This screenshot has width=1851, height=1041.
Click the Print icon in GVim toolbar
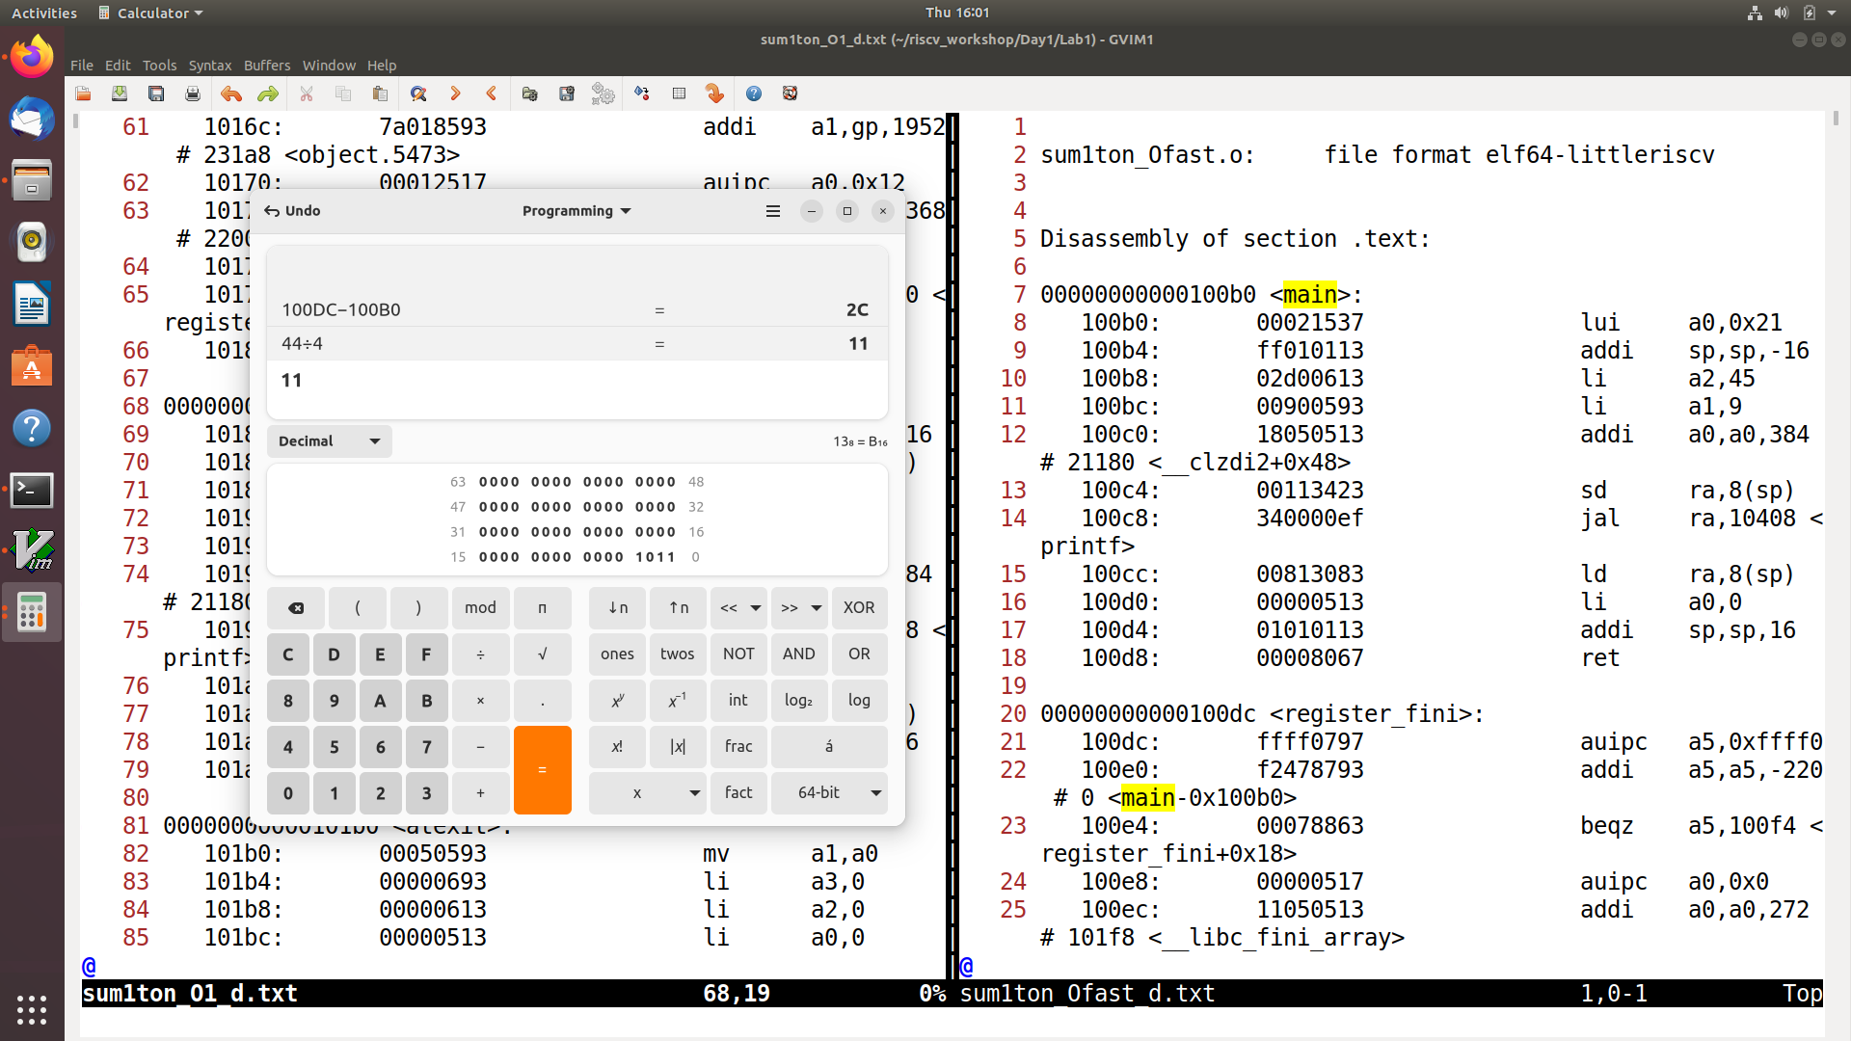point(193,93)
